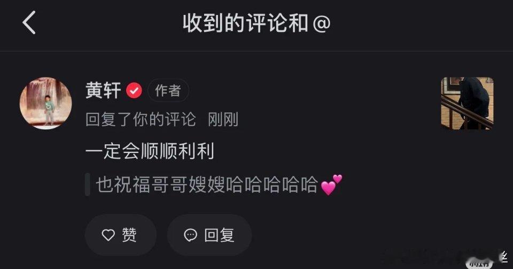Tap the 刚刚 timestamp
Image resolution: width=513 pixels, height=269 pixels.
pos(223,119)
